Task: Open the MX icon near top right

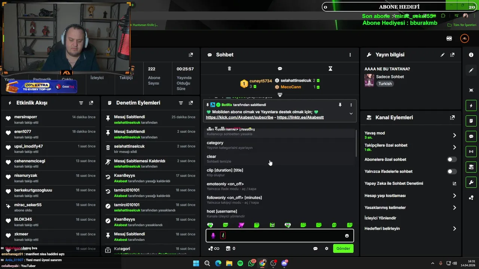Action: (449, 38)
